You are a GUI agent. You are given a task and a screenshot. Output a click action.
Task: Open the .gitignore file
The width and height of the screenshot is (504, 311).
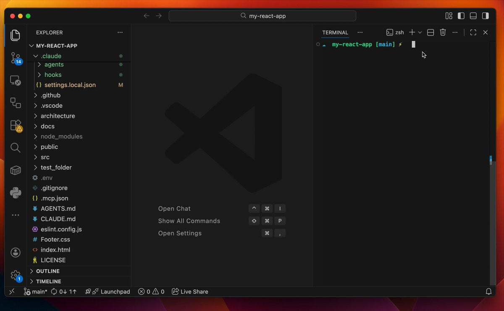pyautogui.click(x=79, y=188)
